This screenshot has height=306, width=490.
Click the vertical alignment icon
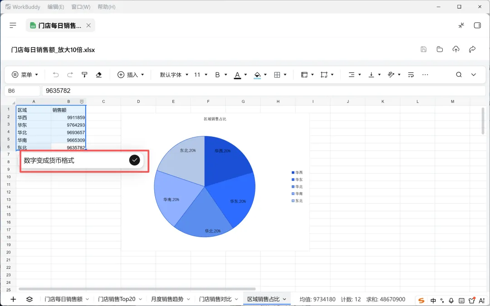[x=371, y=75]
